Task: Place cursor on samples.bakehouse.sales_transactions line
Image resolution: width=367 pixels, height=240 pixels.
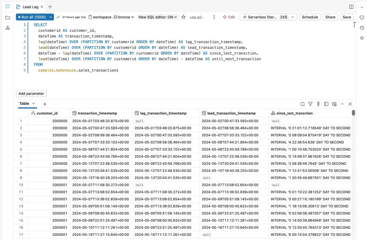Action: [x=78, y=70]
